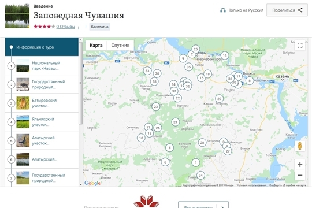Click the headphones audio icon
This screenshot has height=208, width=312.
pyautogui.click(x=223, y=10)
